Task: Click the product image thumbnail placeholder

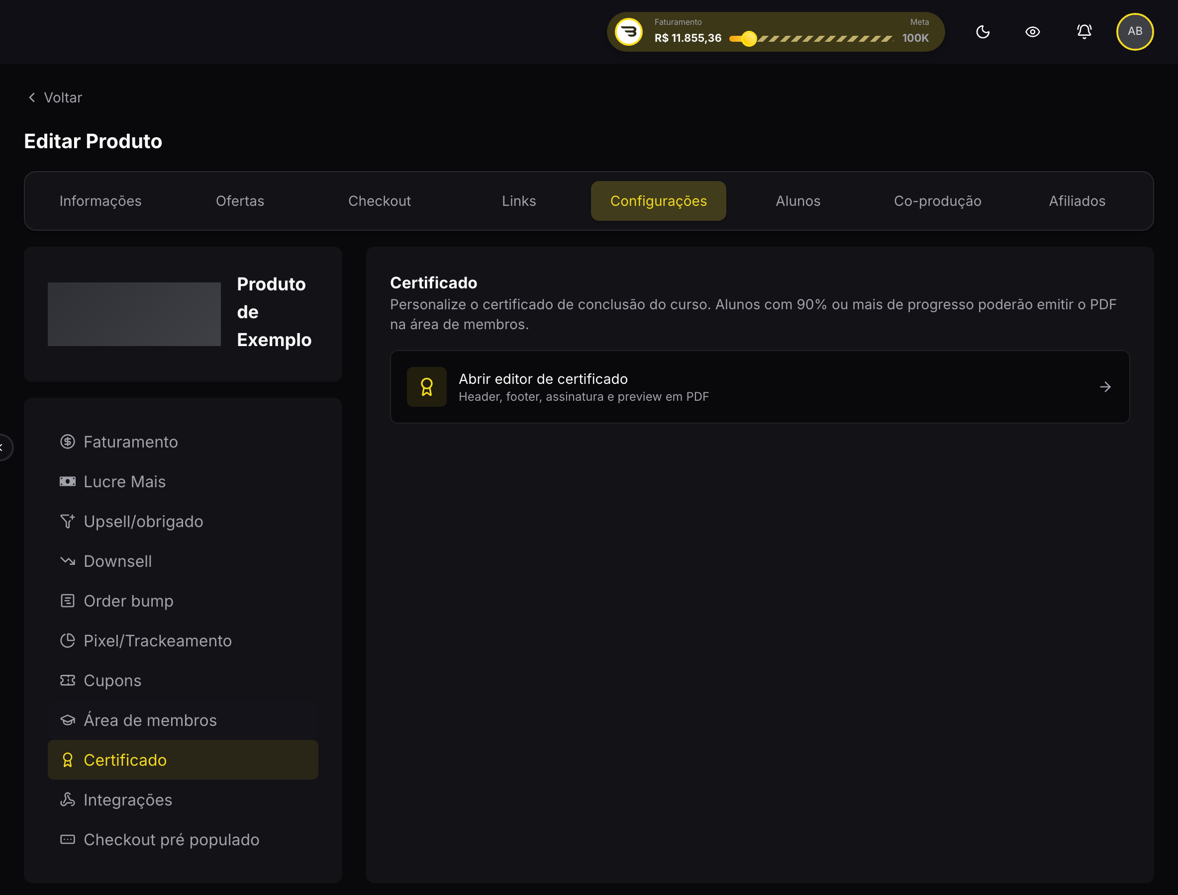Action: (x=134, y=314)
